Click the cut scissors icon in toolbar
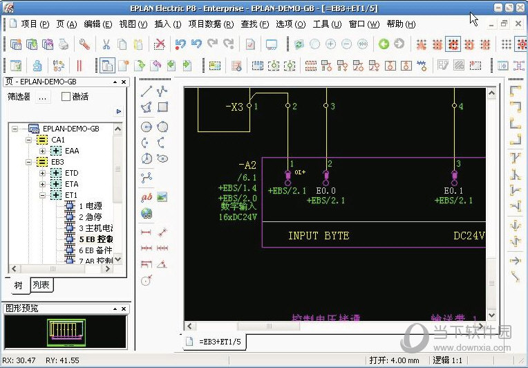528x368 pixels. (x=106, y=44)
